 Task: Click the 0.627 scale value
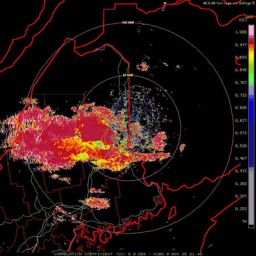click(x=241, y=121)
